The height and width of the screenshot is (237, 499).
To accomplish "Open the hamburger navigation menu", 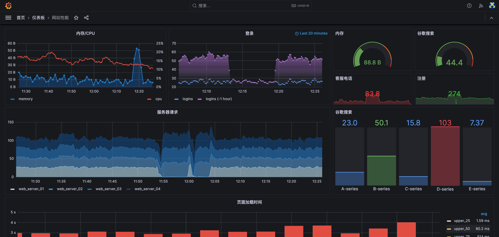I will [x=8, y=18].
